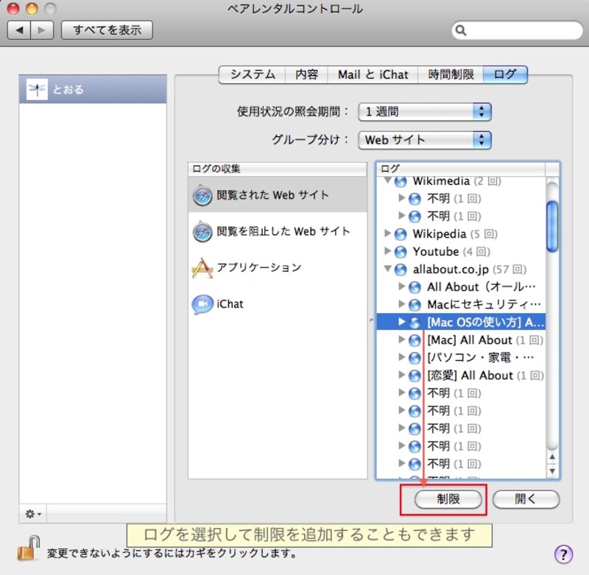Select the アプリケーション icon in log collection

pyautogui.click(x=202, y=268)
